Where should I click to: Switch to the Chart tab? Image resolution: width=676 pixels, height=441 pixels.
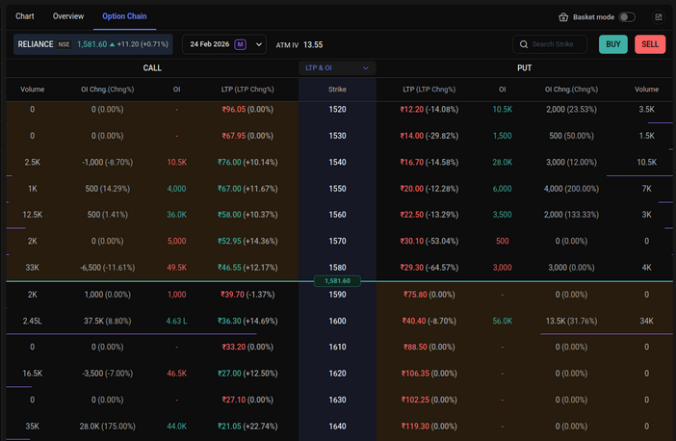[x=25, y=16]
